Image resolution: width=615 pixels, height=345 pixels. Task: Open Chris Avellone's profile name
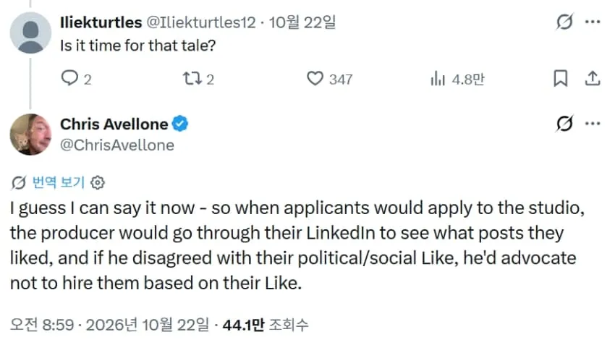point(114,124)
